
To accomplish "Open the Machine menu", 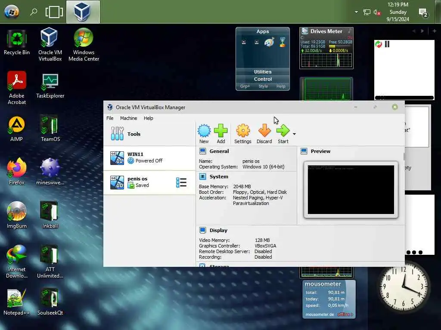I will tap(128, 118).
